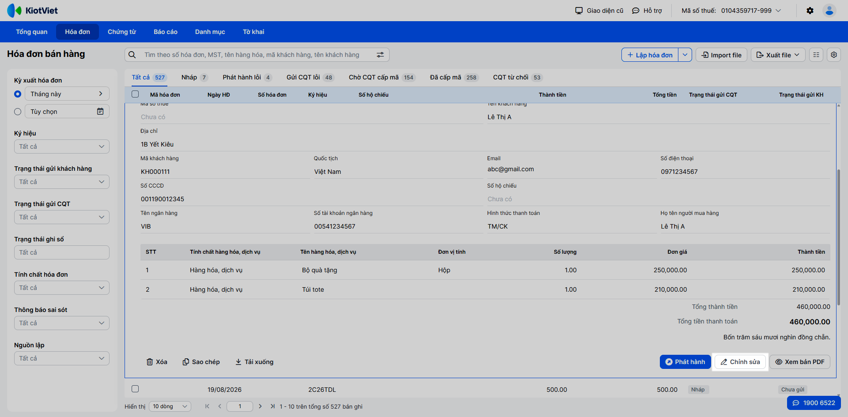Open the Chứng từ menu

click(122, 32)
